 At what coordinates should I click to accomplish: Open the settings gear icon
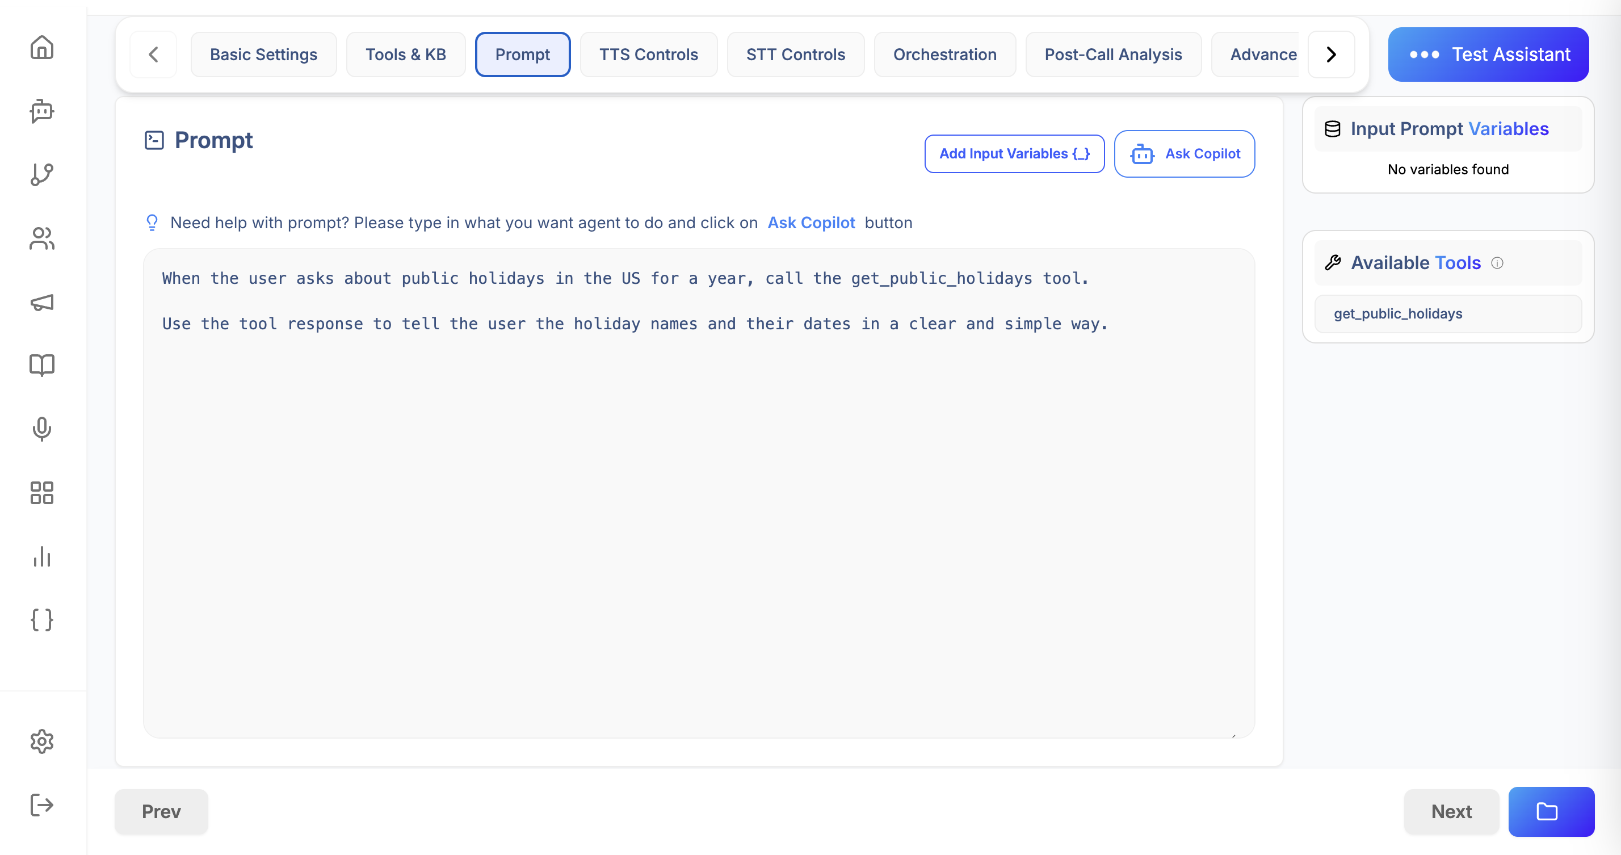41,741
